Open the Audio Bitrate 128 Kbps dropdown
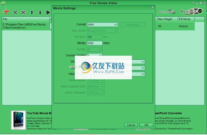Screen dimensions: 207x135 click(96, 80)
